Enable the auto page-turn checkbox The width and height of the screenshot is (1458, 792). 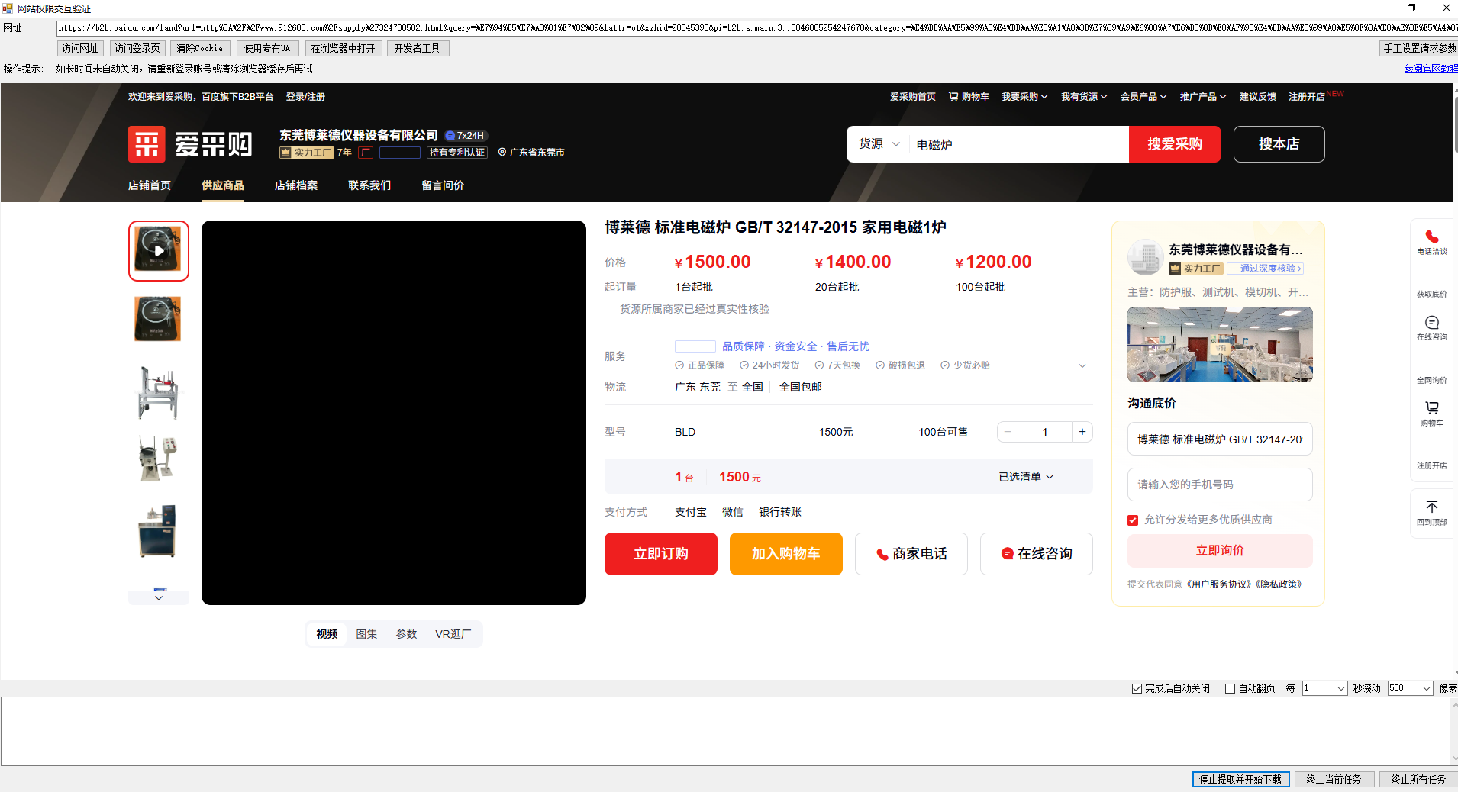[x=1230, y=688]
